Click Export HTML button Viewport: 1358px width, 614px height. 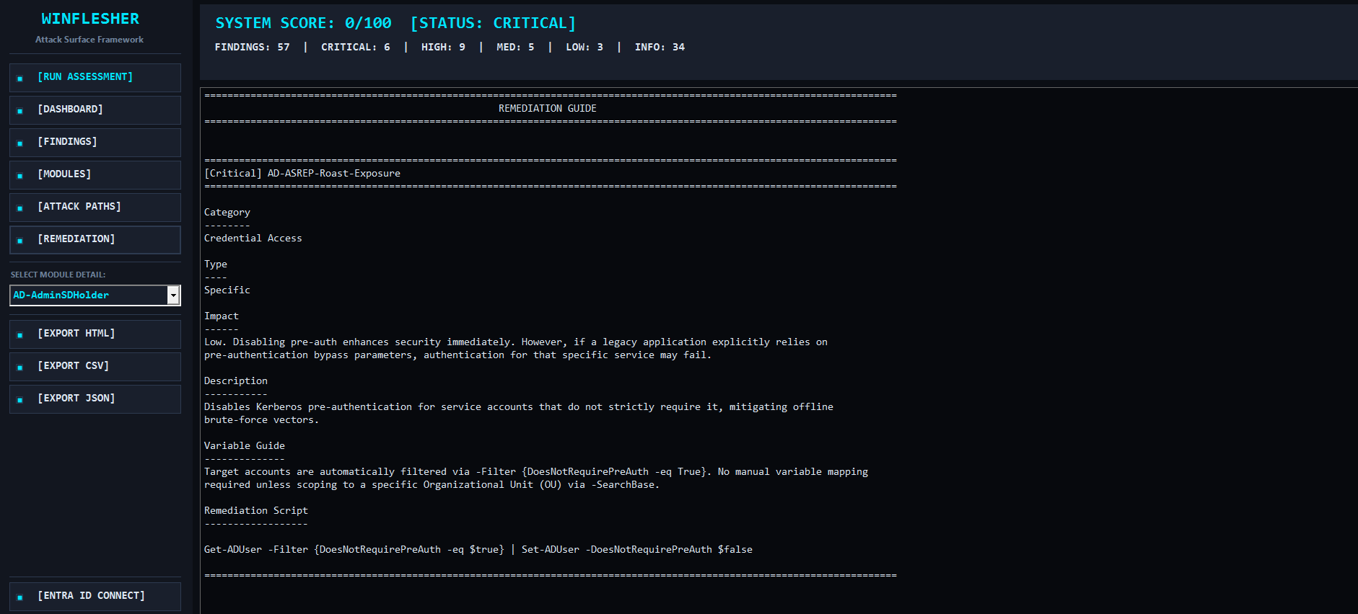point(95,334)
